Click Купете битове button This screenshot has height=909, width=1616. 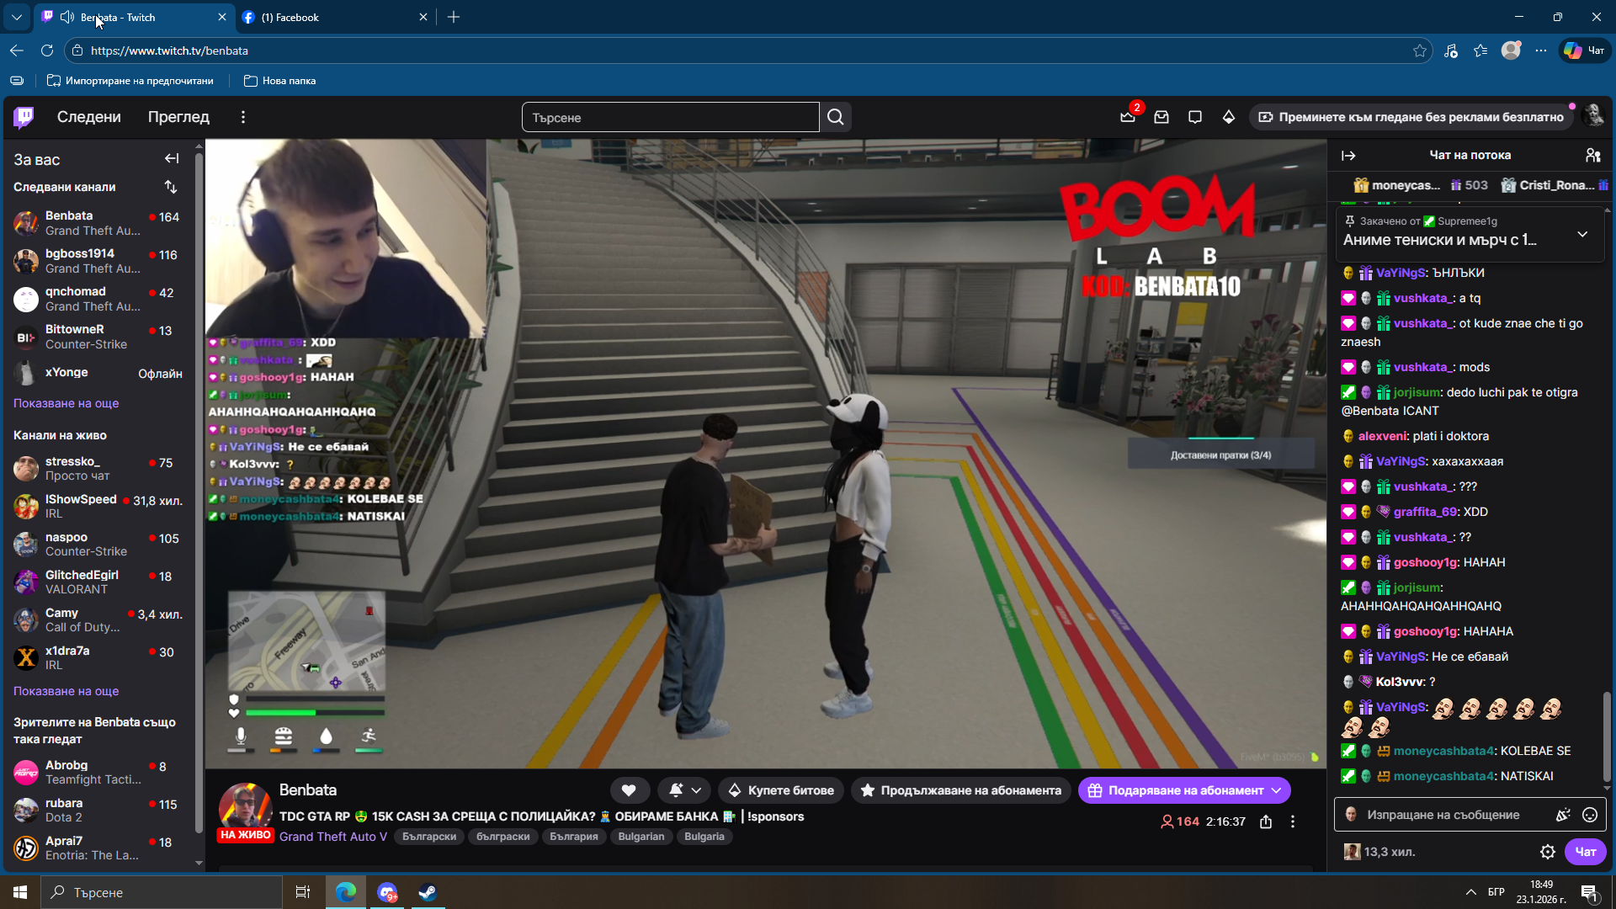coord(780,790)
